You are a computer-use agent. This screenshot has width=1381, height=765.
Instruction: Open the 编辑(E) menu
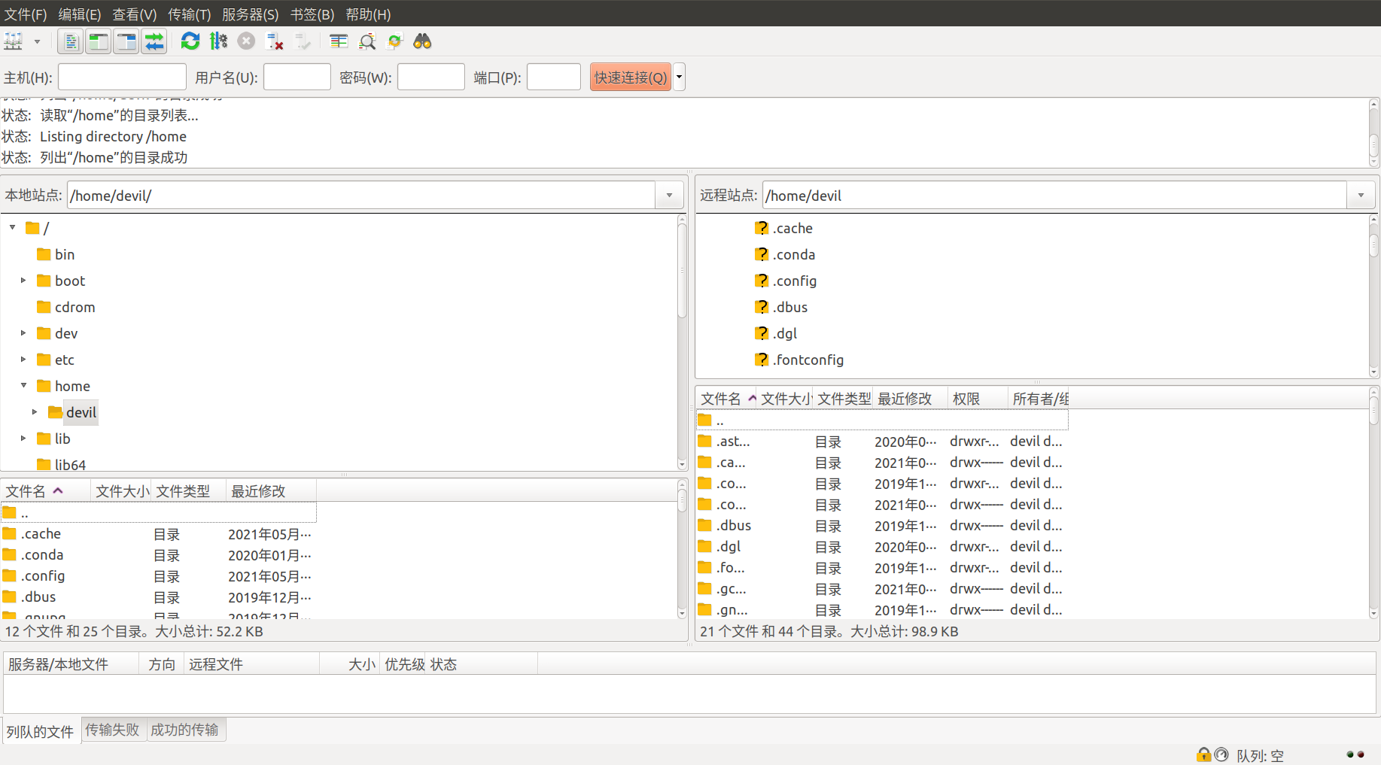pyautogui.click(x=80, y=14)
